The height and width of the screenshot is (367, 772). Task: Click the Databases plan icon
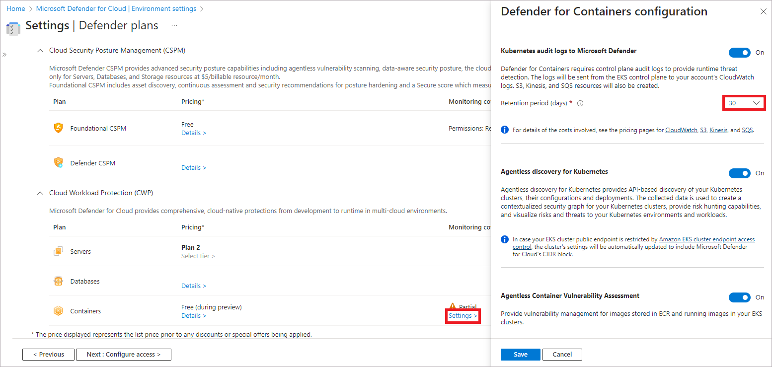[58, 281]
